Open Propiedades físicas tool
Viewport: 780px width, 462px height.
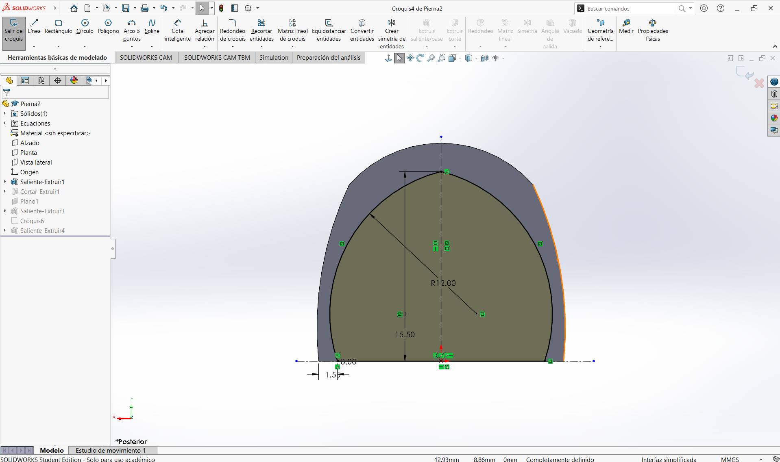pyautogui.click(x=652, y=30)
